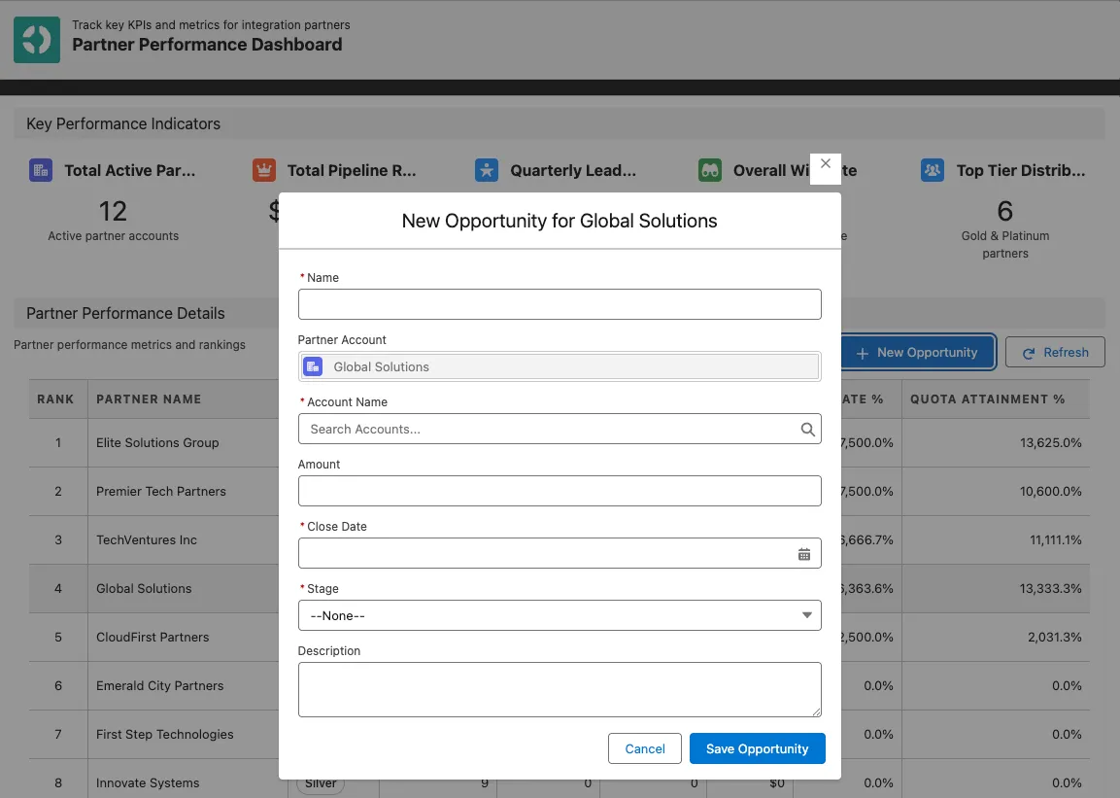Select the Description text area
Screen dimensions: 1120x798
[x=560, y=689]
